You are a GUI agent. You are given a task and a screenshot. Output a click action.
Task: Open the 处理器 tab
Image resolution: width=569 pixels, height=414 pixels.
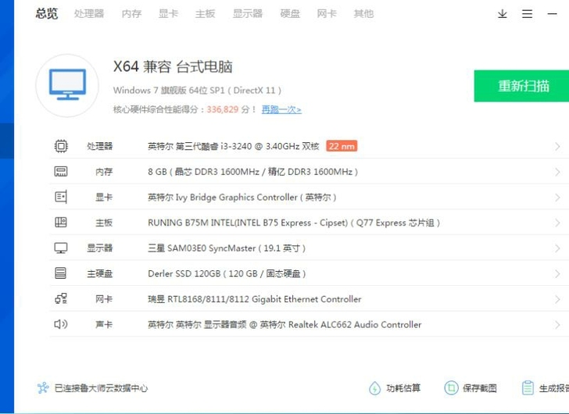[89, 14]
